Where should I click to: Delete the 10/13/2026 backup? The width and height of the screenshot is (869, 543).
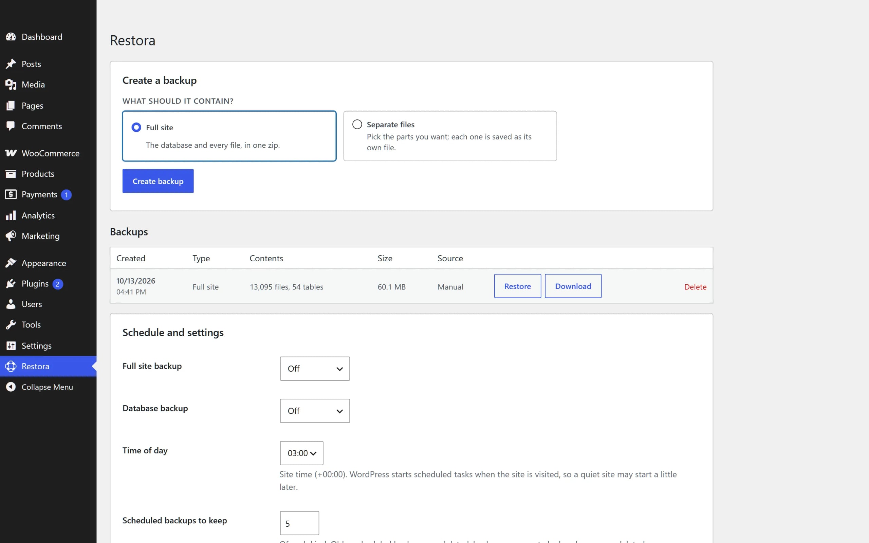695,286
